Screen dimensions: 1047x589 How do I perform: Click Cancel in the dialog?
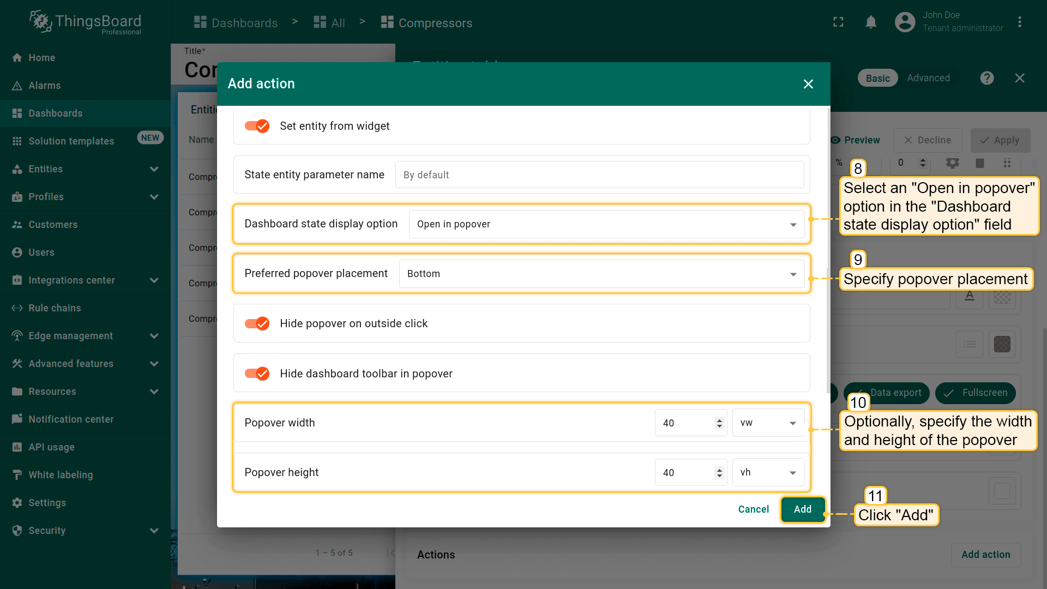(x=753, y=509)
